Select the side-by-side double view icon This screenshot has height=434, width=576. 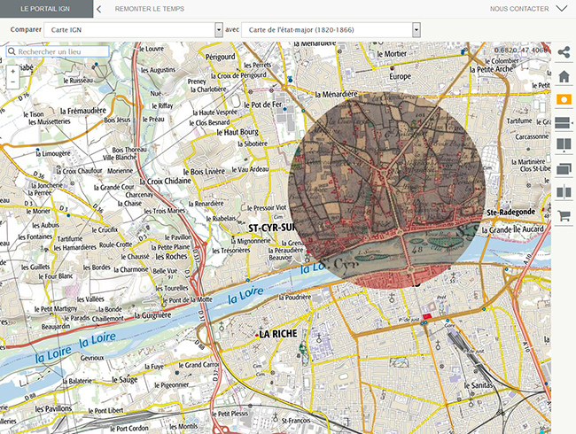pyautogui.click(x=564, y=144)
